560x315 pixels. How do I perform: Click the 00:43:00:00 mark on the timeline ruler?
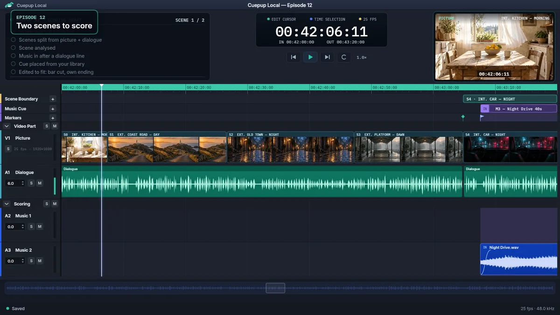[x=446, y=87]
